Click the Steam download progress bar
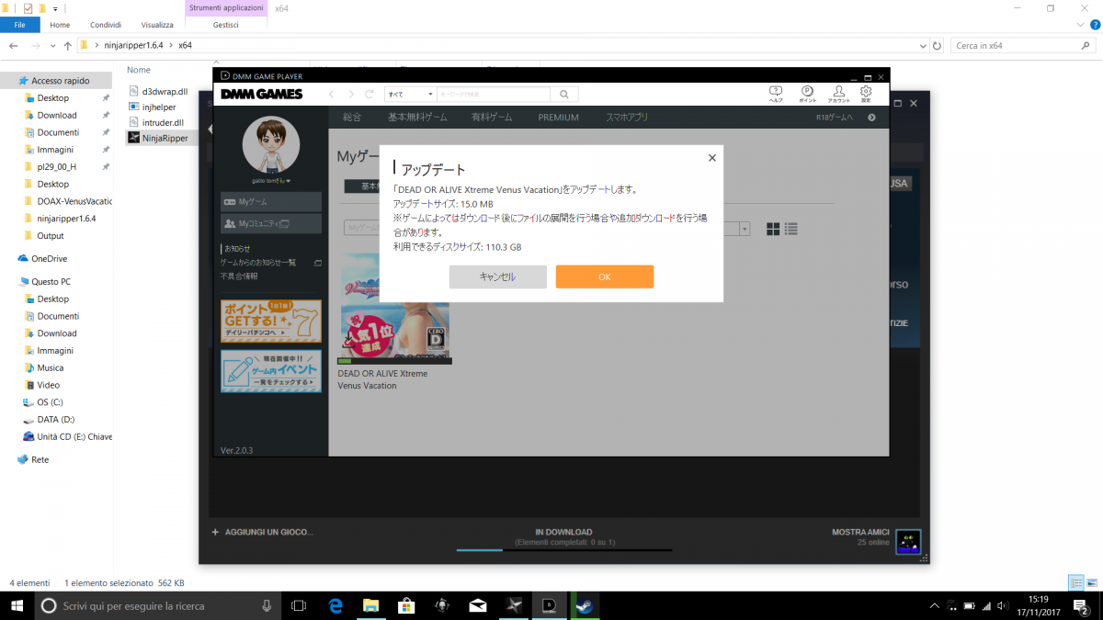 tap(563, 549)
